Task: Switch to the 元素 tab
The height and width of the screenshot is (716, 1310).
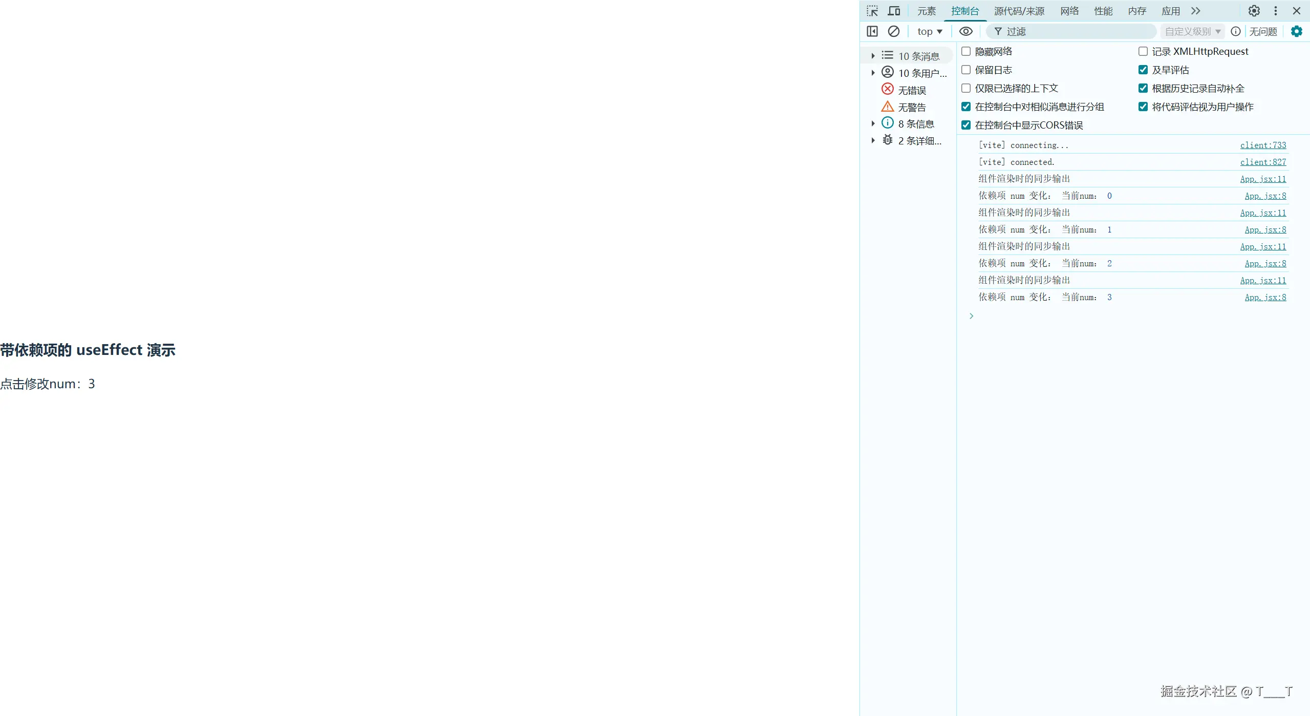Action: [x=926, y=11]
